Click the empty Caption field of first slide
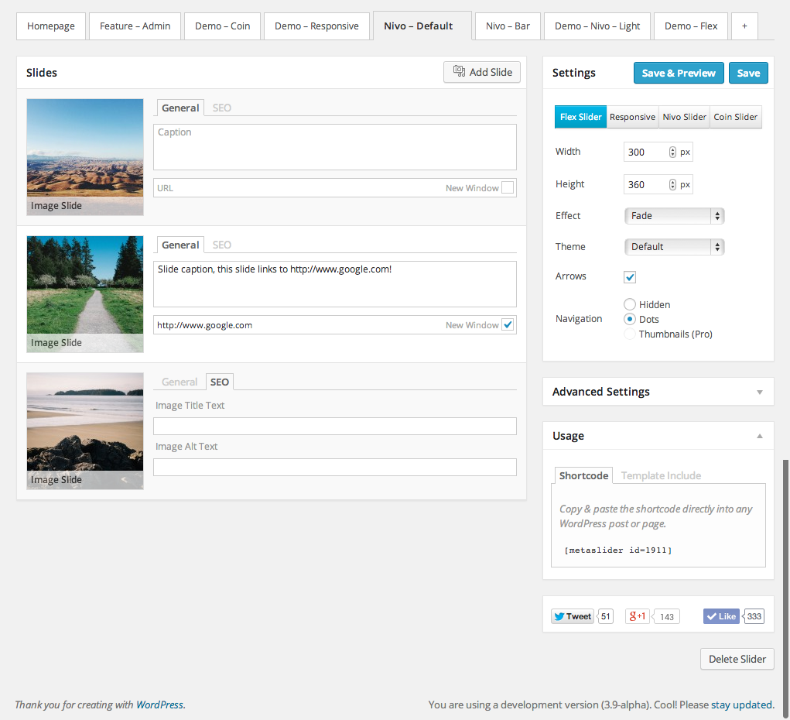790x720 pixels. (335, 147)
